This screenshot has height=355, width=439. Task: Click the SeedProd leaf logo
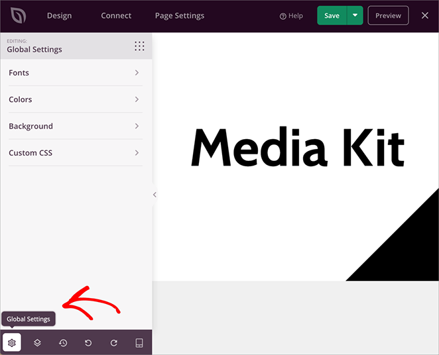coord(18,15)
